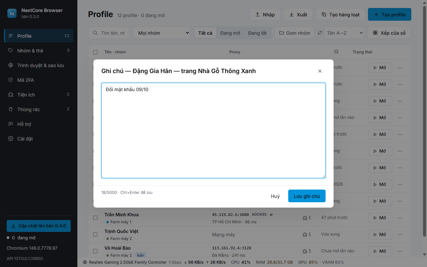
Task: Click the proxy recheck icon beside SOCKS5
Action: pyautogui.click(x=272, y=215)
